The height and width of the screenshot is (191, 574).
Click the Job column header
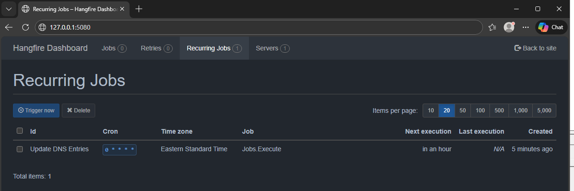tap(248, 131)
